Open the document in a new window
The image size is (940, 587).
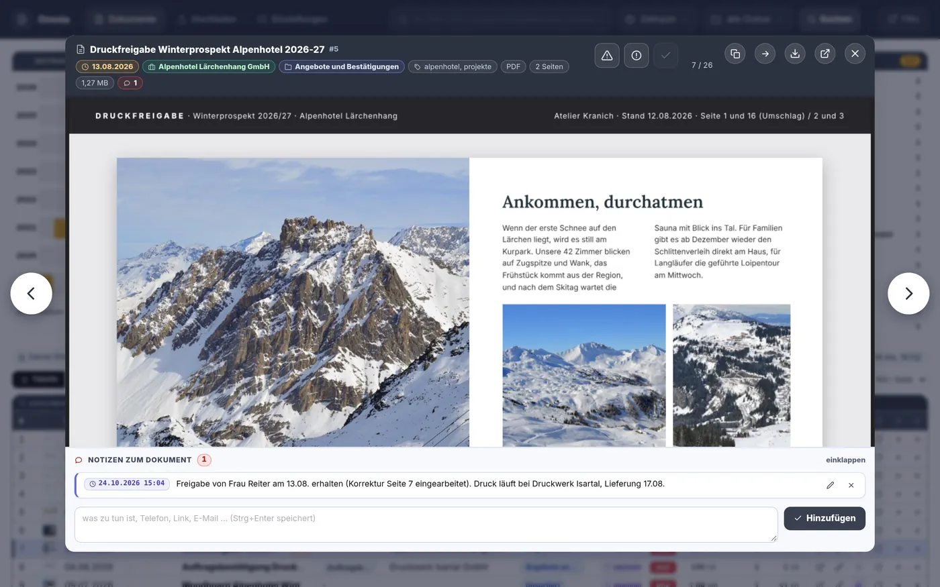(825, 54)
